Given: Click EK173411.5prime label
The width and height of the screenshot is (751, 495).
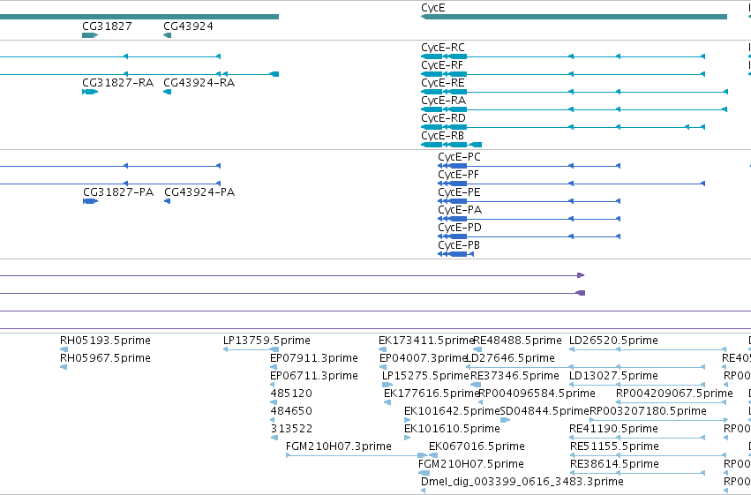Looking at the screenshot, I should click(426, 341).
